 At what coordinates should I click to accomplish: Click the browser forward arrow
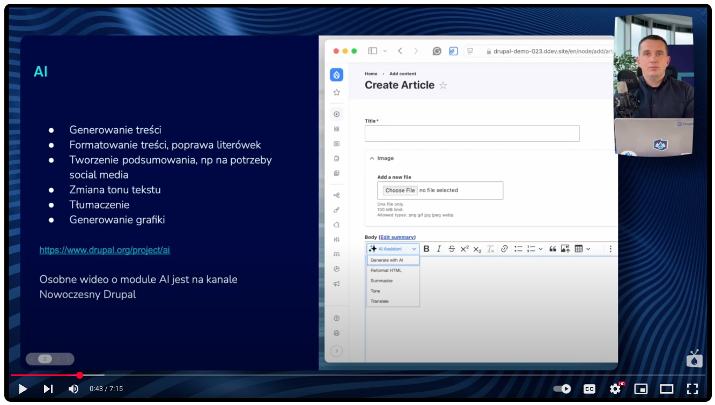(416, 51)
